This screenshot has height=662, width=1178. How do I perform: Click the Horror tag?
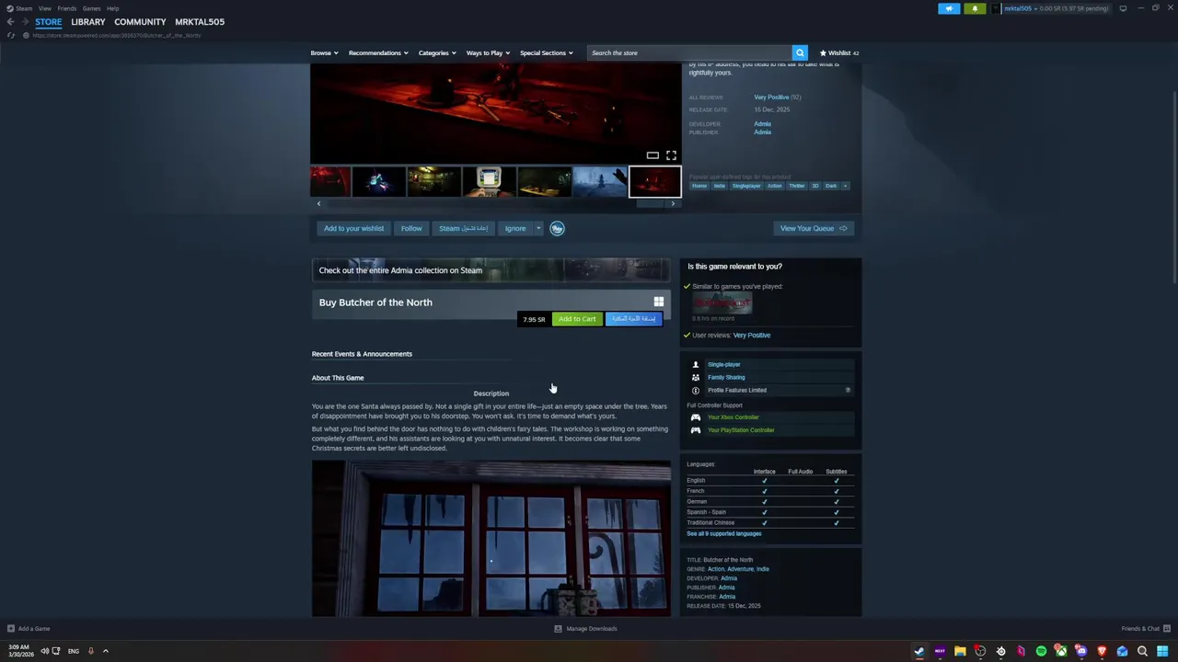coord(699,186)
